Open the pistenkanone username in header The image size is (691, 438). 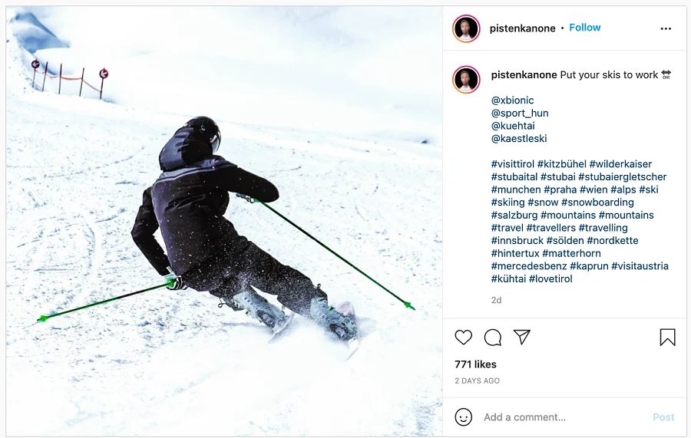[x=522, y=28]
